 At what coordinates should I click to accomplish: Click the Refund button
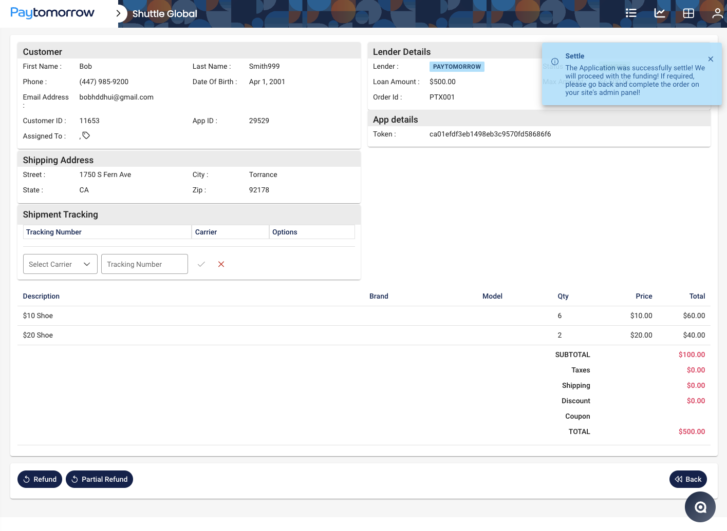40,479
